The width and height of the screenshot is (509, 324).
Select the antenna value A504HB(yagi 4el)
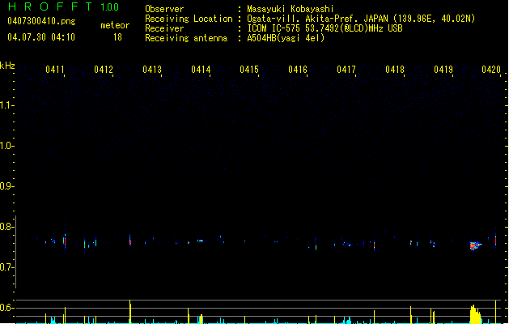point(286,38)
